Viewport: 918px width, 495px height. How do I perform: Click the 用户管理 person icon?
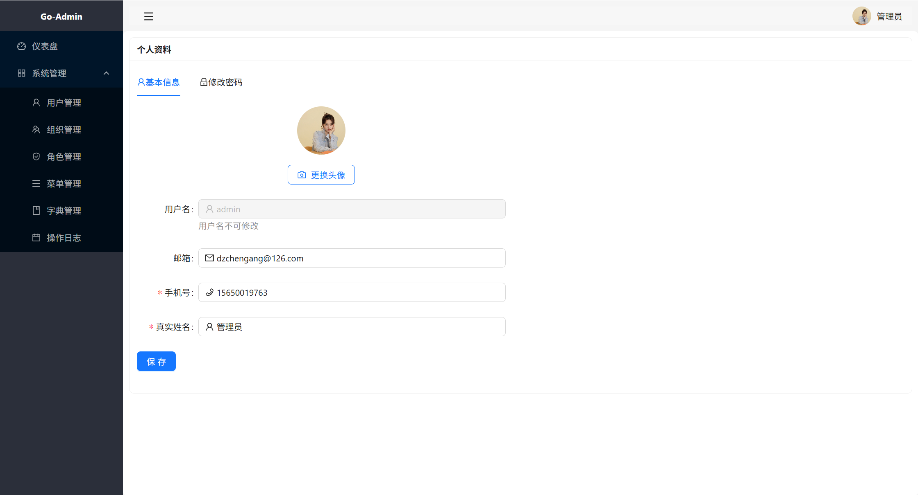[x=36, y=103]
